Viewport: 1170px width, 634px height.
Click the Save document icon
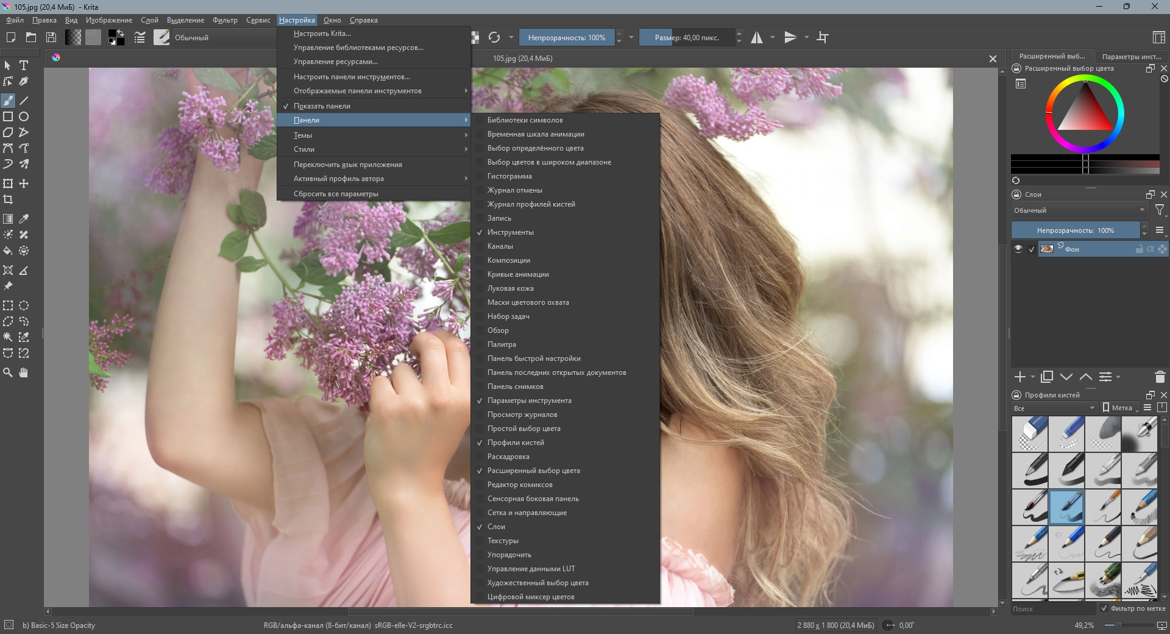pos(51,37)
